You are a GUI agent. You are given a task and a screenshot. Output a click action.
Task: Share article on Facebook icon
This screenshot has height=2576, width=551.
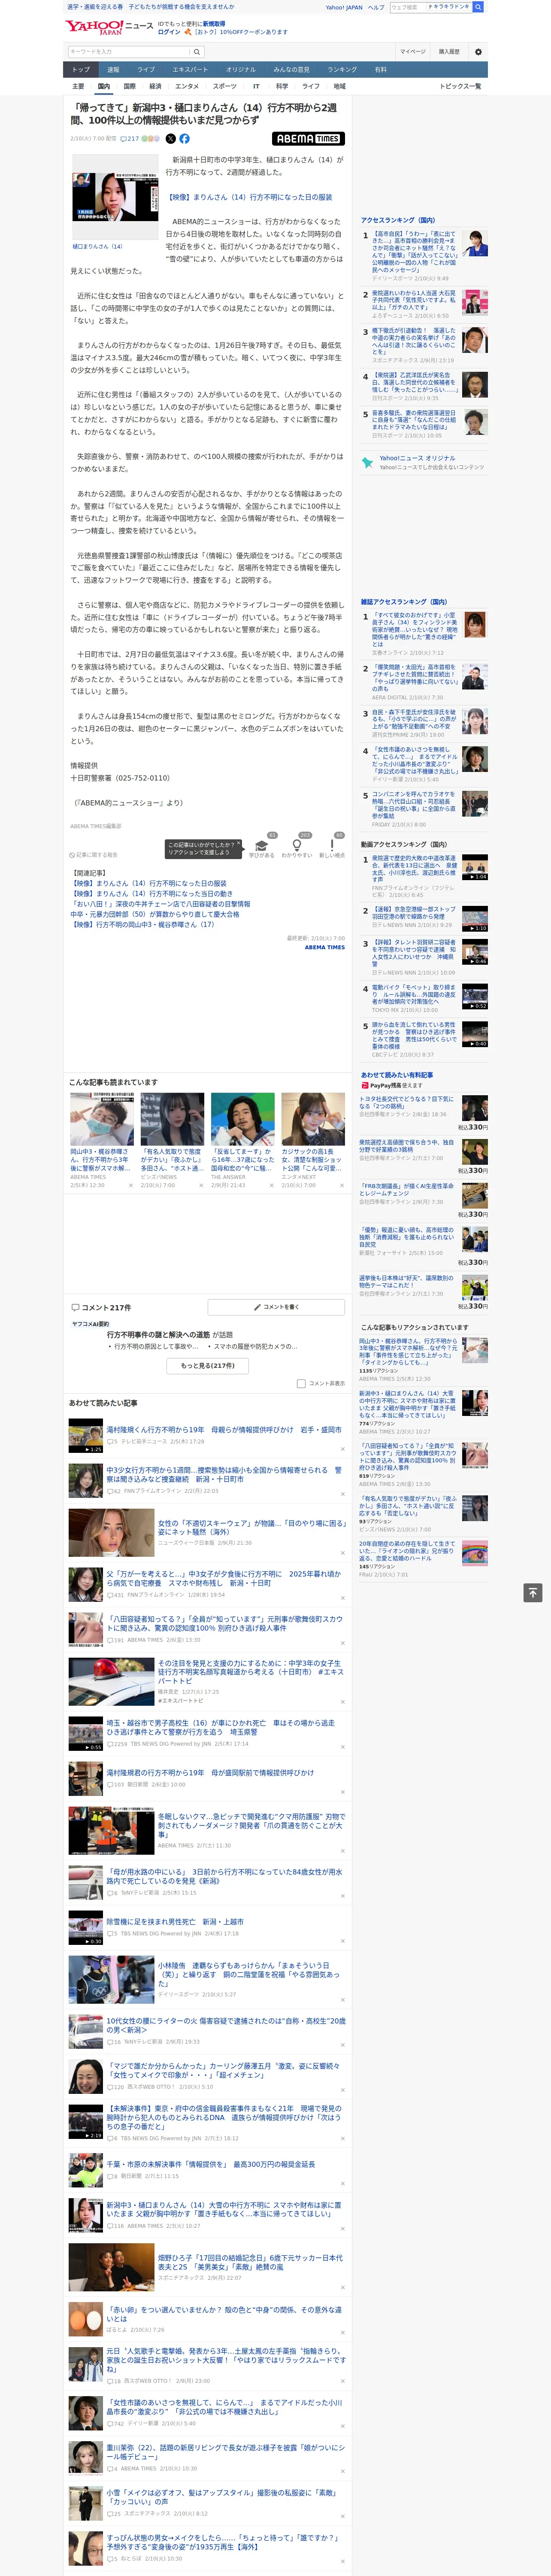click(x=184, y=139)
